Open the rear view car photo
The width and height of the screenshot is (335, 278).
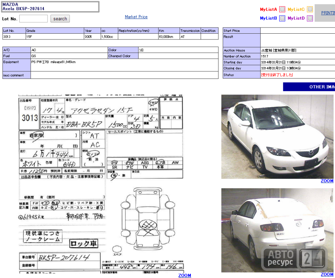[x=277, y=230]
